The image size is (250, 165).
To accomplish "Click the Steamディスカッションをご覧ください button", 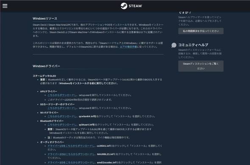I will (x=201, y=66).
